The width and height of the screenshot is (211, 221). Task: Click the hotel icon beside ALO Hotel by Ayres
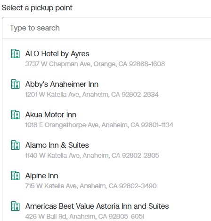pyautogui.click(x=15, y=53)
